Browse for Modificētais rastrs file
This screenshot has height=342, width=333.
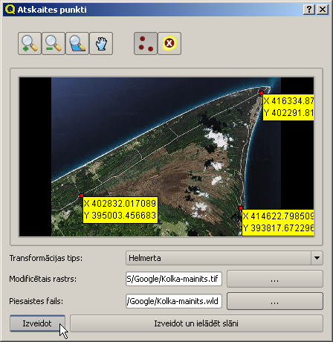point(275,279)
